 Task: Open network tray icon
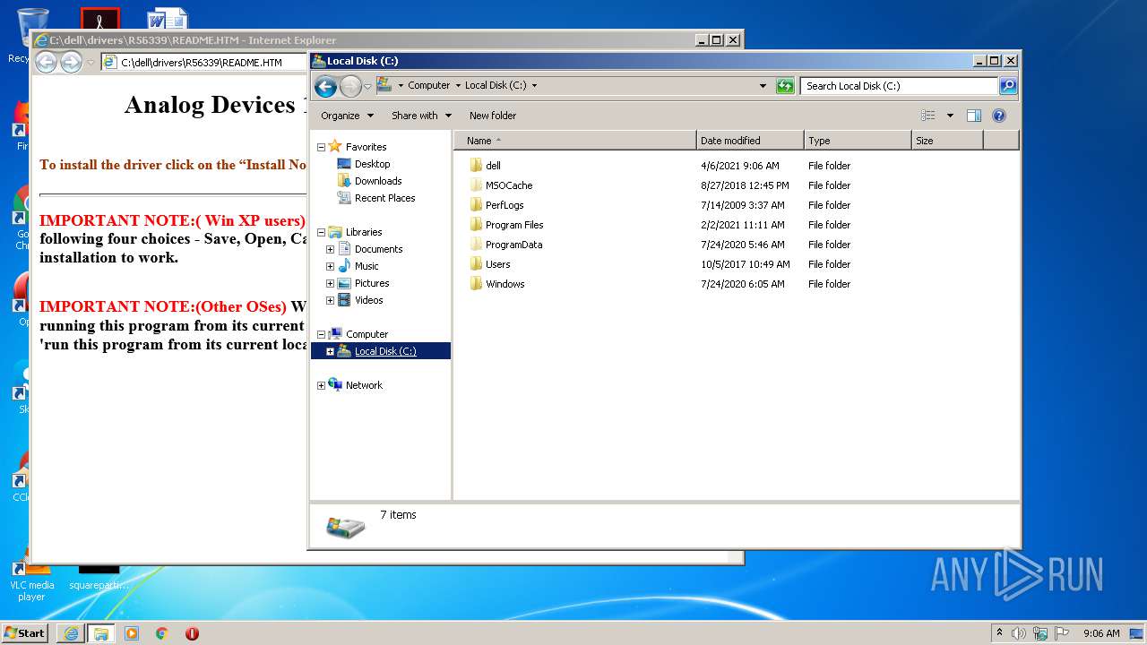pos(1040,633)
